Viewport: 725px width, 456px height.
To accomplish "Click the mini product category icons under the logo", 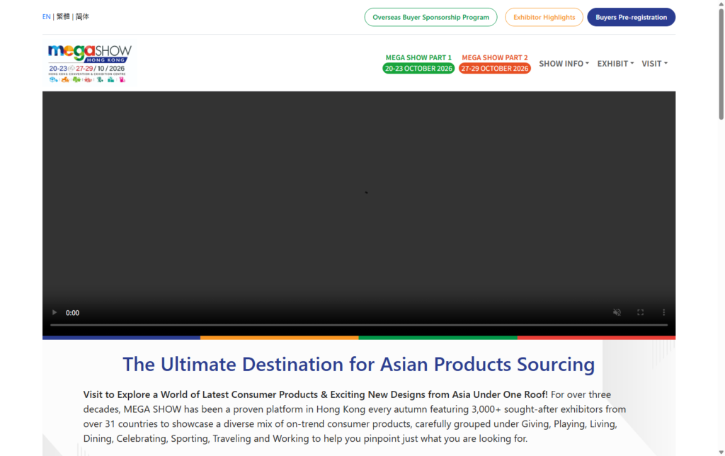I will coord(89,79).
